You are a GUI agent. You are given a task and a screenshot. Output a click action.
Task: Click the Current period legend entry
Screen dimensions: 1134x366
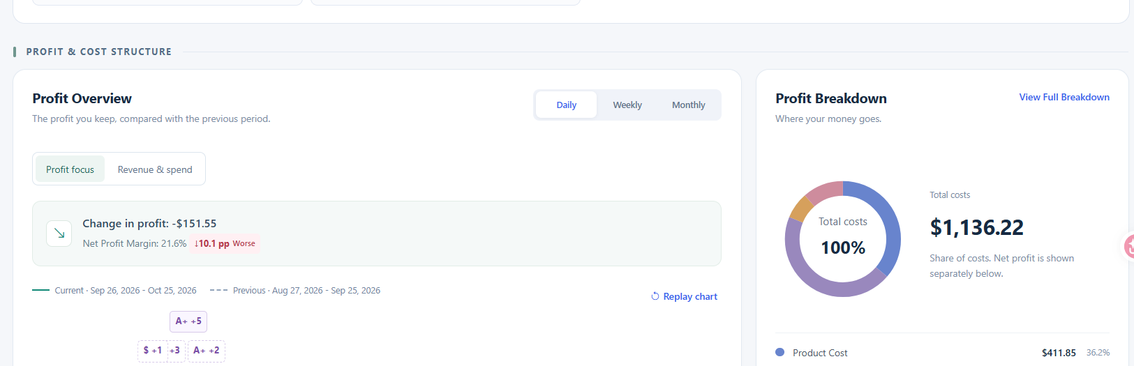tap(114, 291)
